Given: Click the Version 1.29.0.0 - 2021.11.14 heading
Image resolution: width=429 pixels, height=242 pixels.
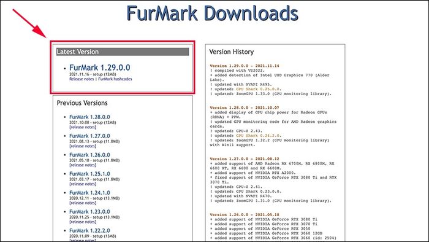Looking at the screenshot, I should (x=245, y=66).
